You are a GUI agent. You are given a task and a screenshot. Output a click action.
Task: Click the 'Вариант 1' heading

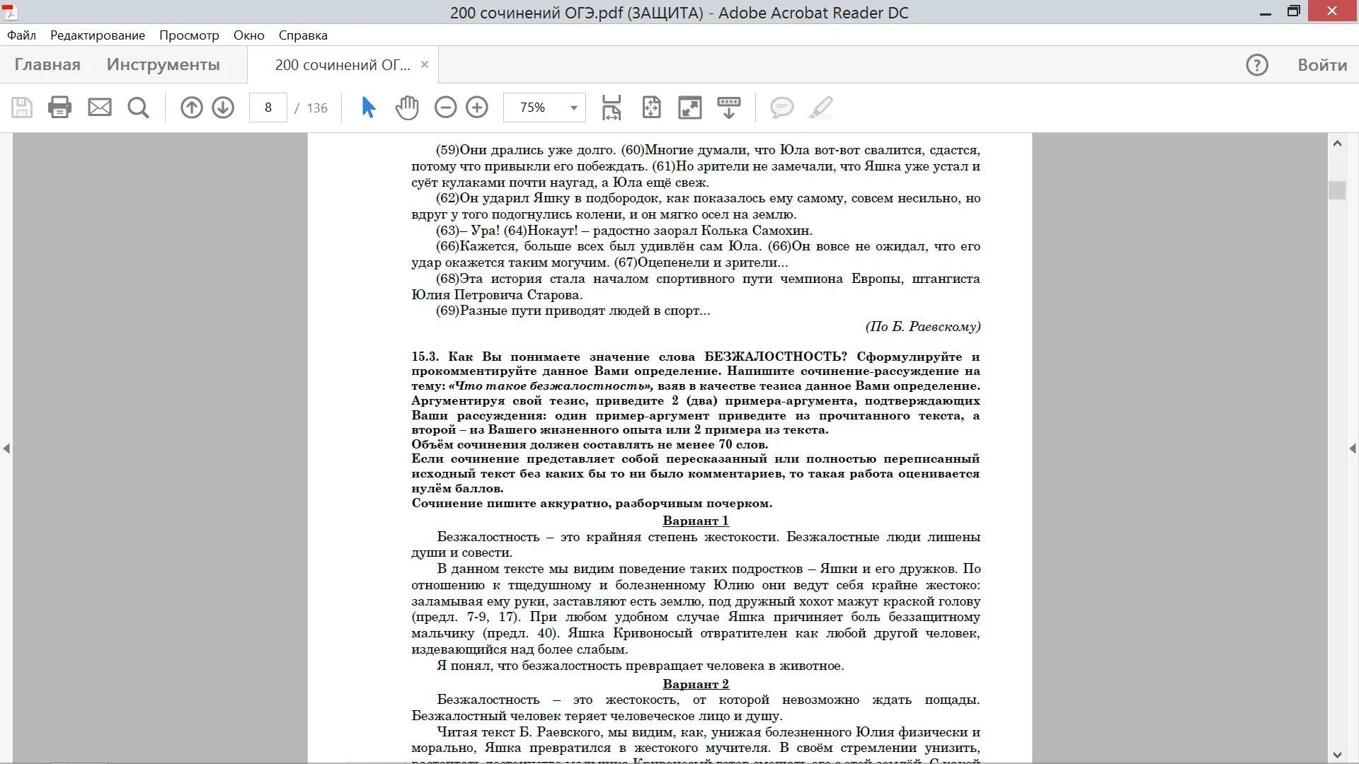point(696,521)
